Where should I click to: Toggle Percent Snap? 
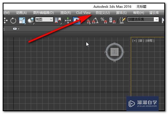click(104, 20)
